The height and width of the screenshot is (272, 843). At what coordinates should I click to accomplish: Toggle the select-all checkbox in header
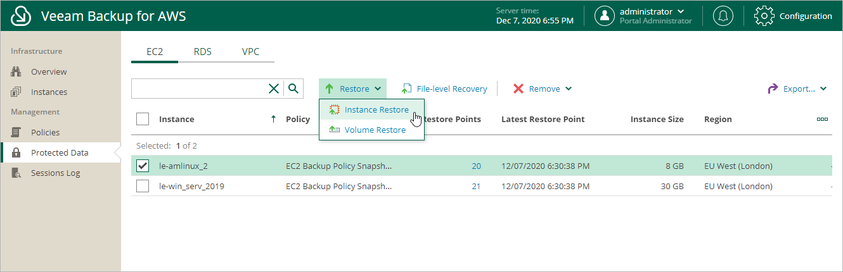tap(143, 119)
